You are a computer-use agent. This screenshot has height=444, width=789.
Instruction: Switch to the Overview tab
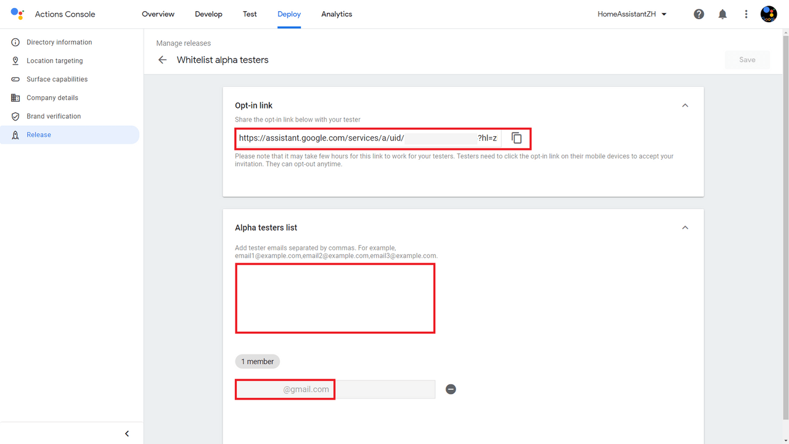158,14
